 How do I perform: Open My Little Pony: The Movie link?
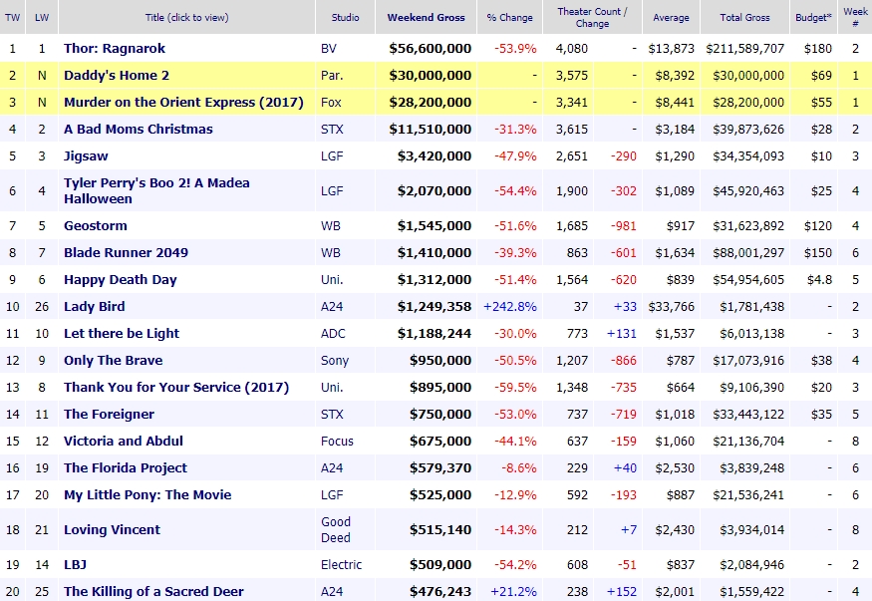tap(147, 494)
